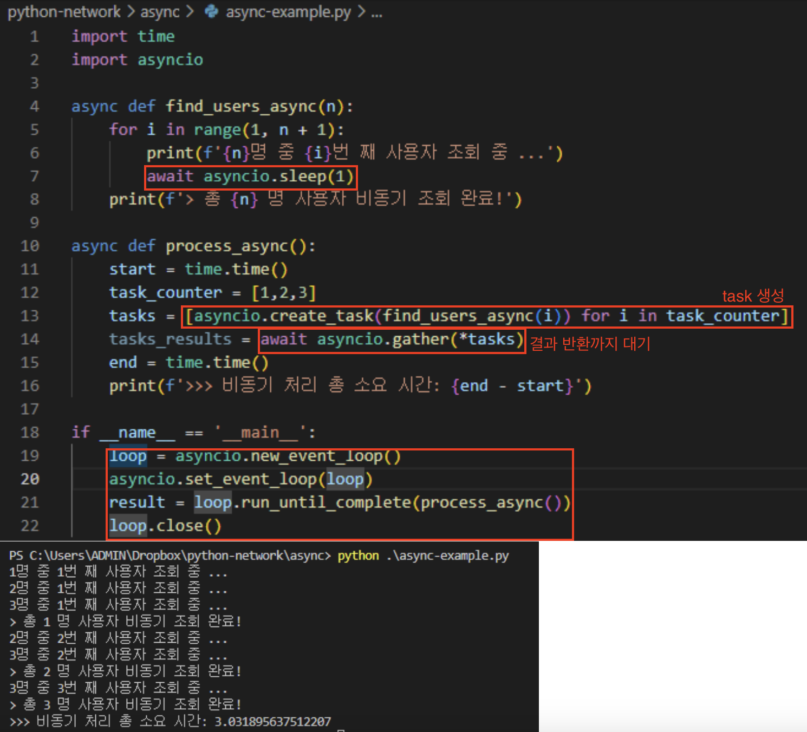Click the 'loop.close()' statement
This screenshot has height=732, width=807.
[x=166, y=526]
